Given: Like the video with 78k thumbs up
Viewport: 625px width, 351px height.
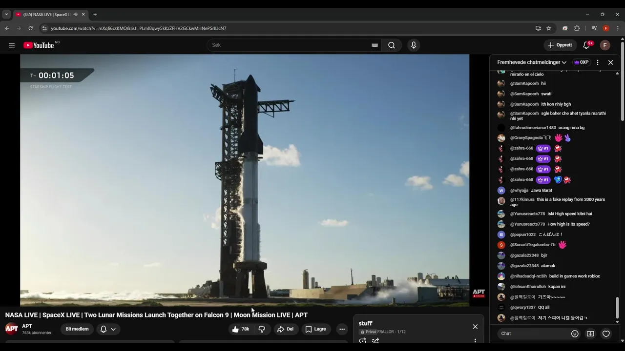Looking at the screenshot, I should click(x=241, y=329).
